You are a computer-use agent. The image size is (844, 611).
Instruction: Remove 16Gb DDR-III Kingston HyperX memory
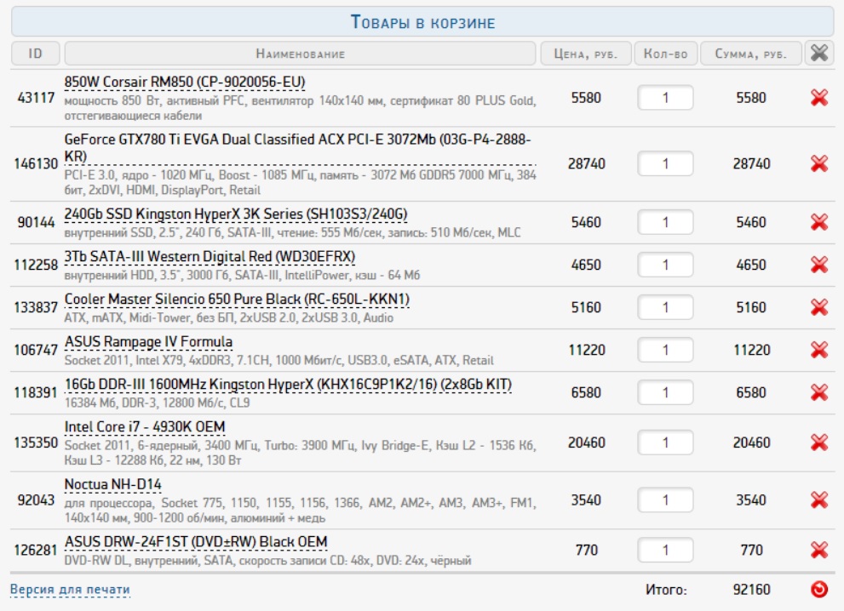pos(818,392)
